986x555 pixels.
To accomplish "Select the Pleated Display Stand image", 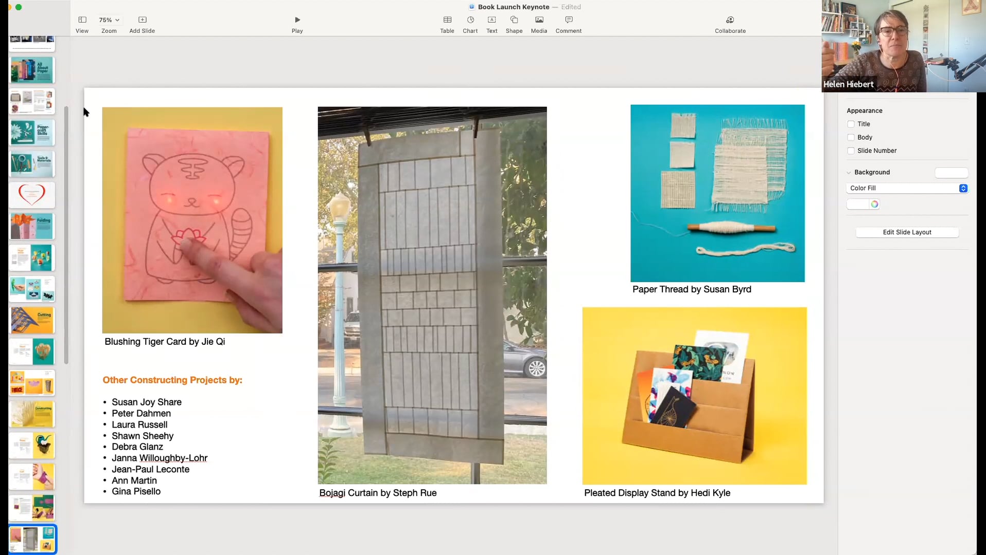I will pyautogui.click(x=694, y=396).
